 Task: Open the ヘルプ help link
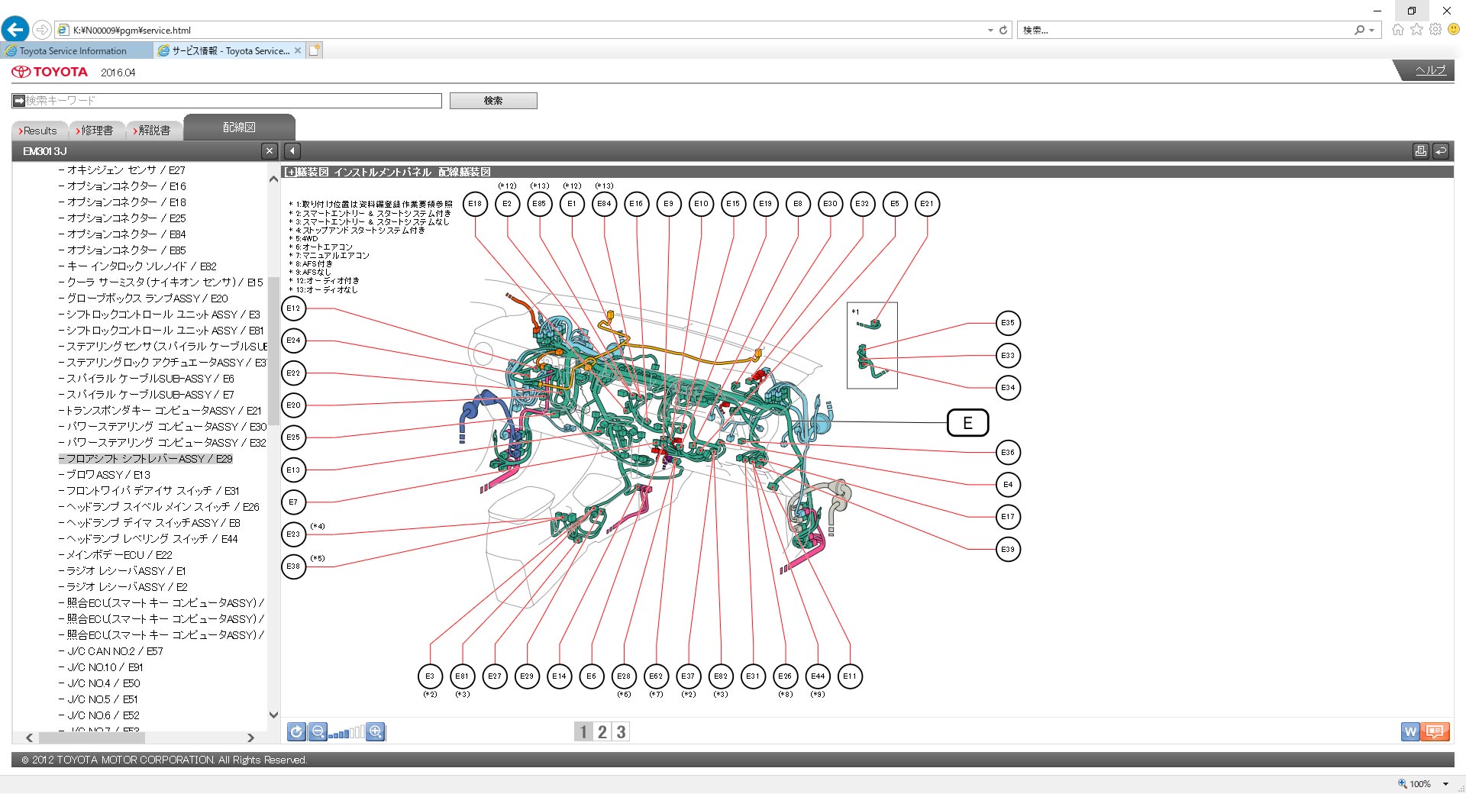tap(1430, 70)
